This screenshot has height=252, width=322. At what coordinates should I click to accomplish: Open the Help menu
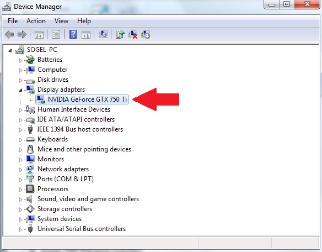[84, 21]
